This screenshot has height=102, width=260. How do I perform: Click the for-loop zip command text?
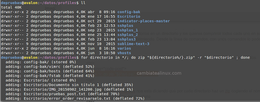coord(165,58)
